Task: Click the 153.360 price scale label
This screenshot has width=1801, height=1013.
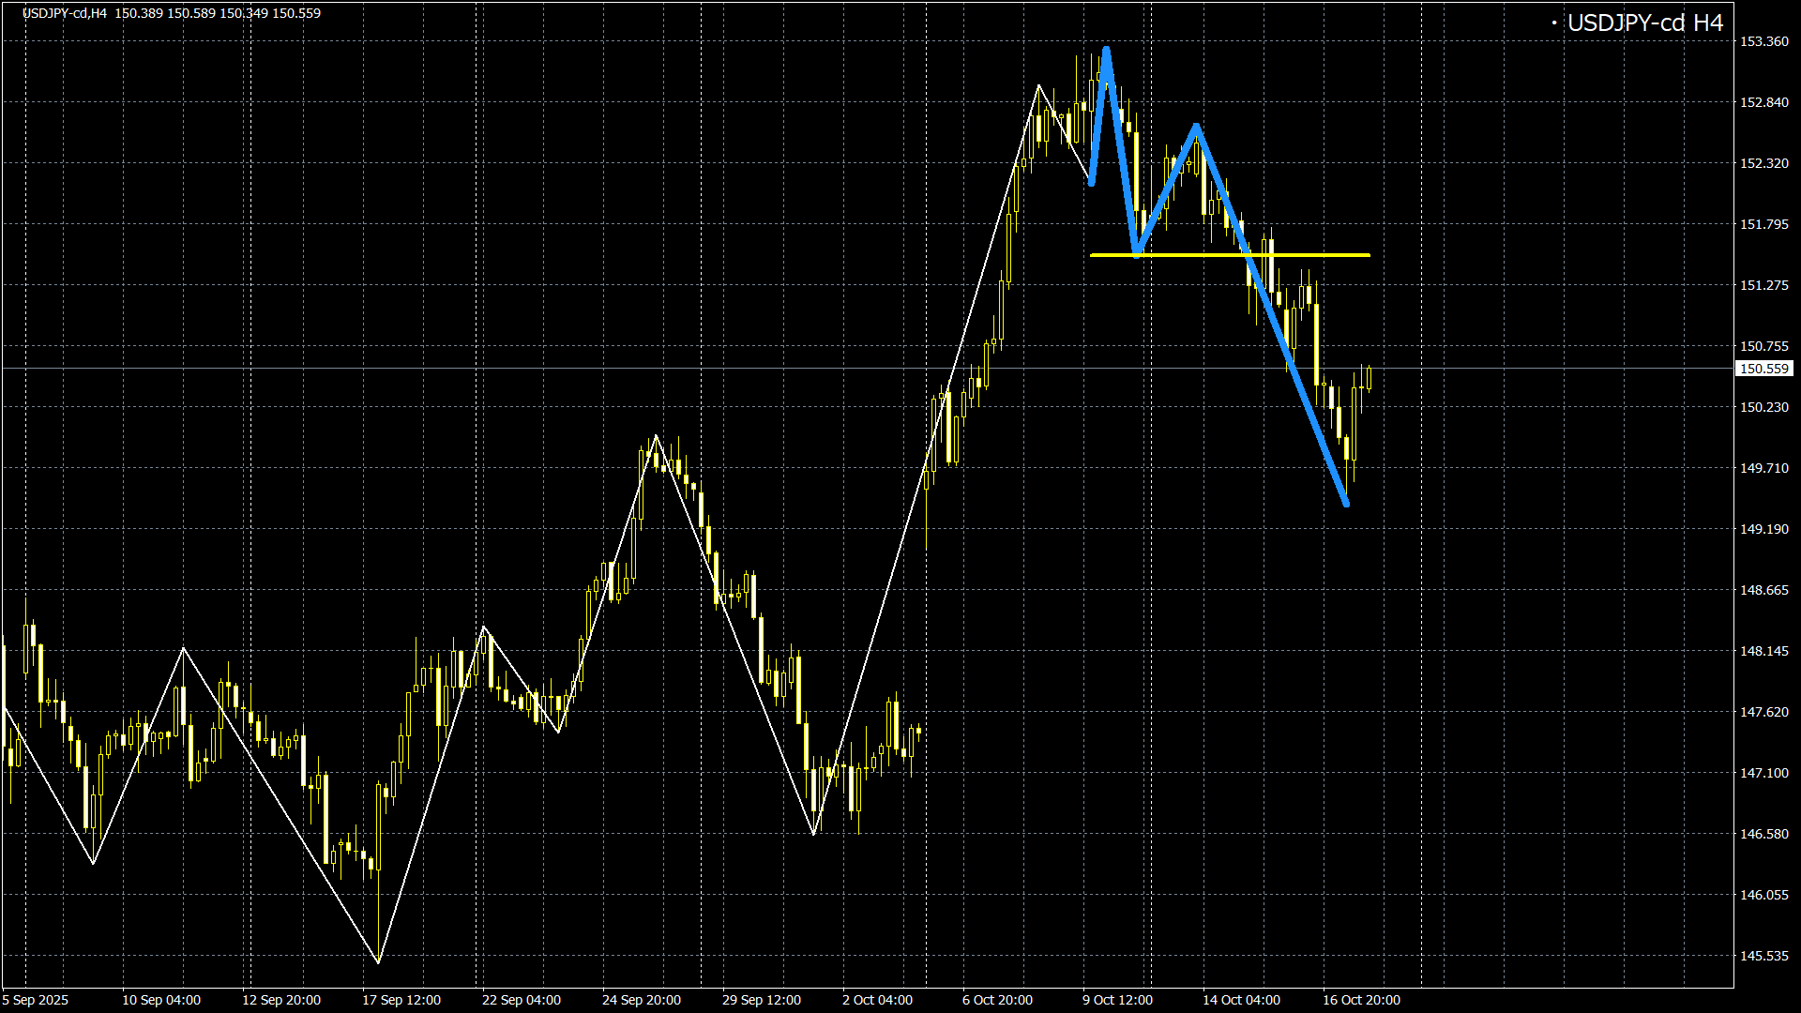Action: click(1764, 41)
